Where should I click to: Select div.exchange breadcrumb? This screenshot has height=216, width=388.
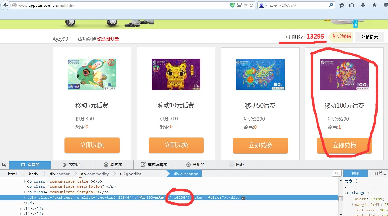point(186,174)
